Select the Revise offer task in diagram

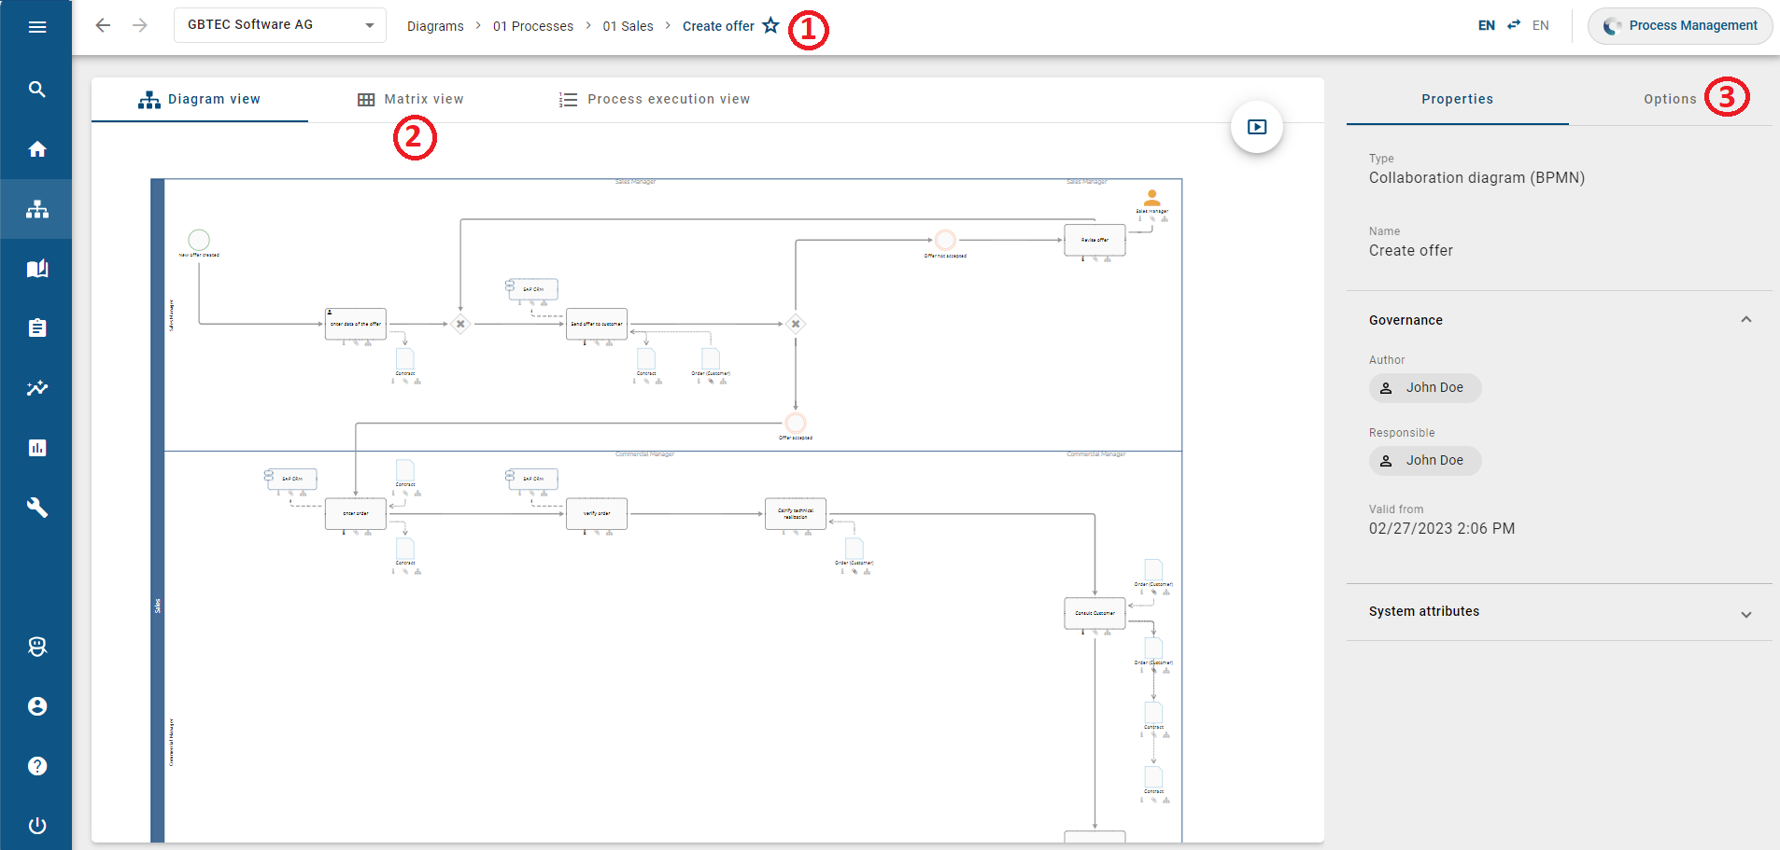tap(1095, 240)
